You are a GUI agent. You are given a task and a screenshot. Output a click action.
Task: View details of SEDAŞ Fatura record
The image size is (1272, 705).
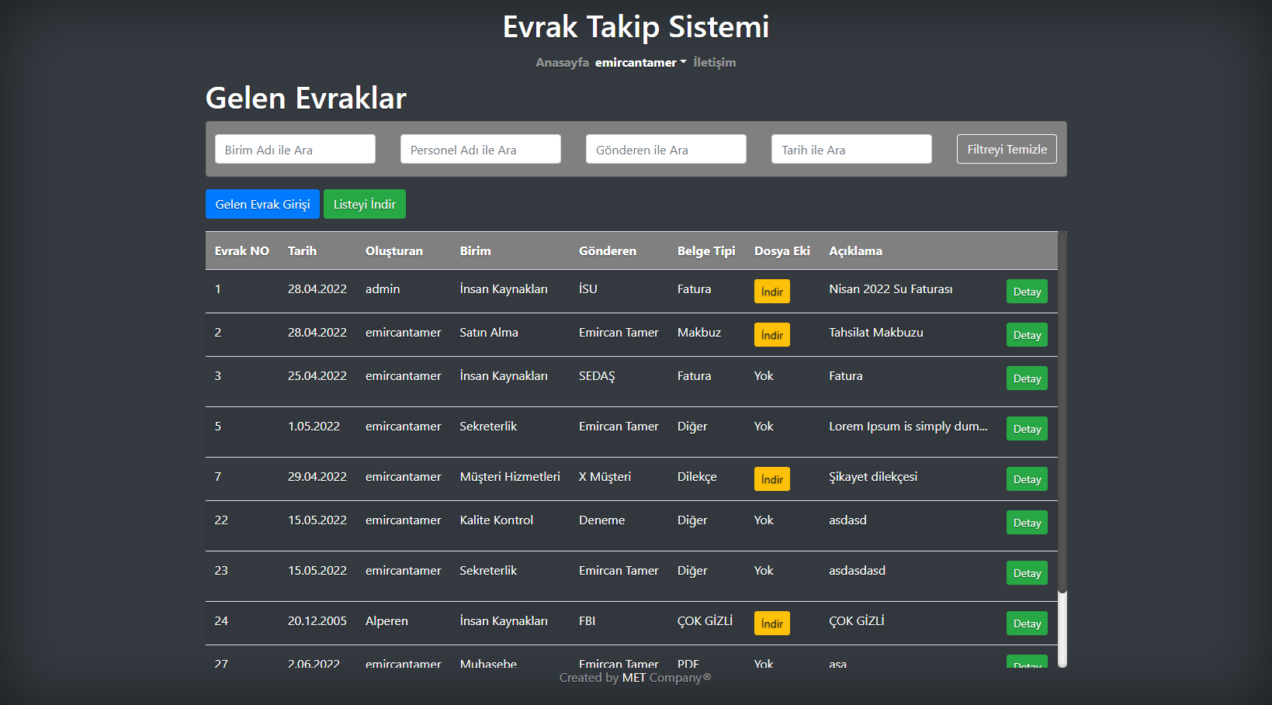point(1026,378)
